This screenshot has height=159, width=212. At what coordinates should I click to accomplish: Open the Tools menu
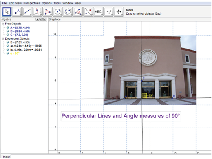coord(57,3)
